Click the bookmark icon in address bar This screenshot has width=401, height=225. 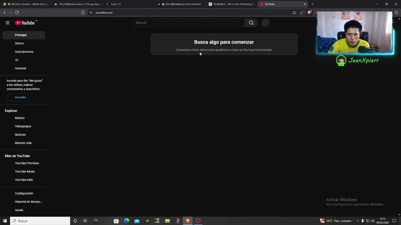83,12
